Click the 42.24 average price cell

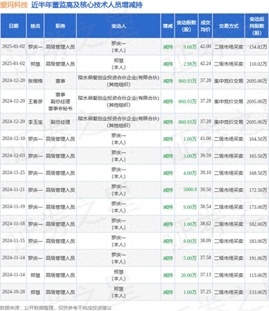[205, 64]
